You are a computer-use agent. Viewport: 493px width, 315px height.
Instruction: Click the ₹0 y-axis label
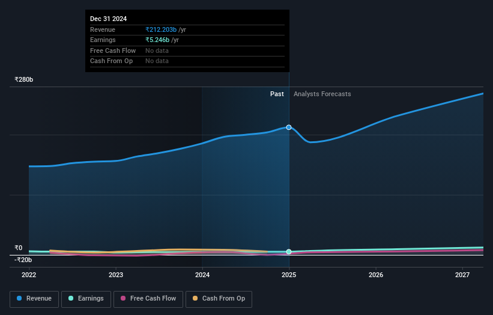point(18,248)
